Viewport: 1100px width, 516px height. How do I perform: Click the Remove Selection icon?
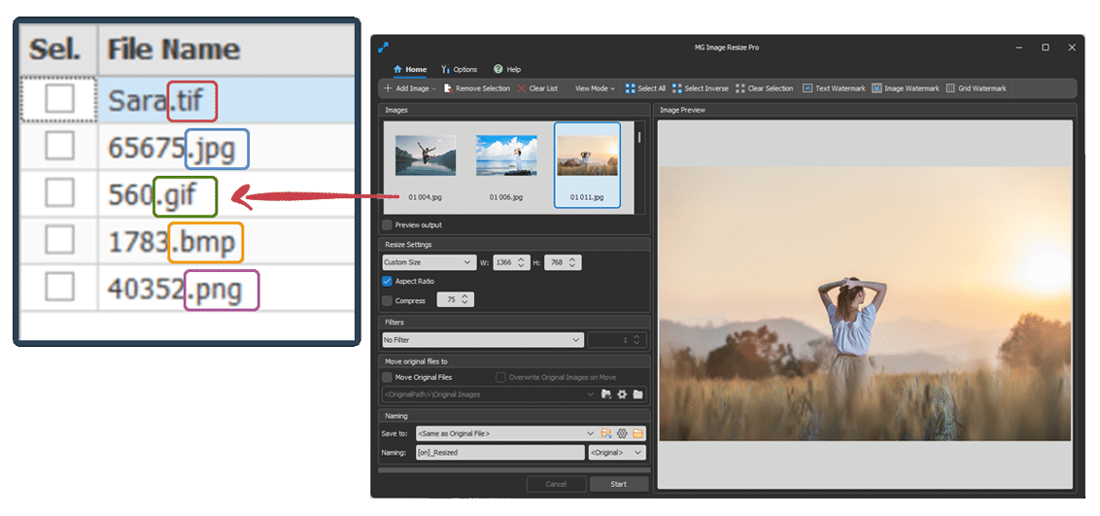tap(448, 88)
